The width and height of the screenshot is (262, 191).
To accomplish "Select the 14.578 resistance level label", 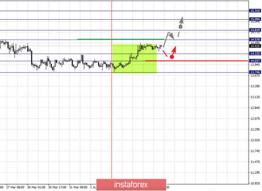I will pos(255,40).
